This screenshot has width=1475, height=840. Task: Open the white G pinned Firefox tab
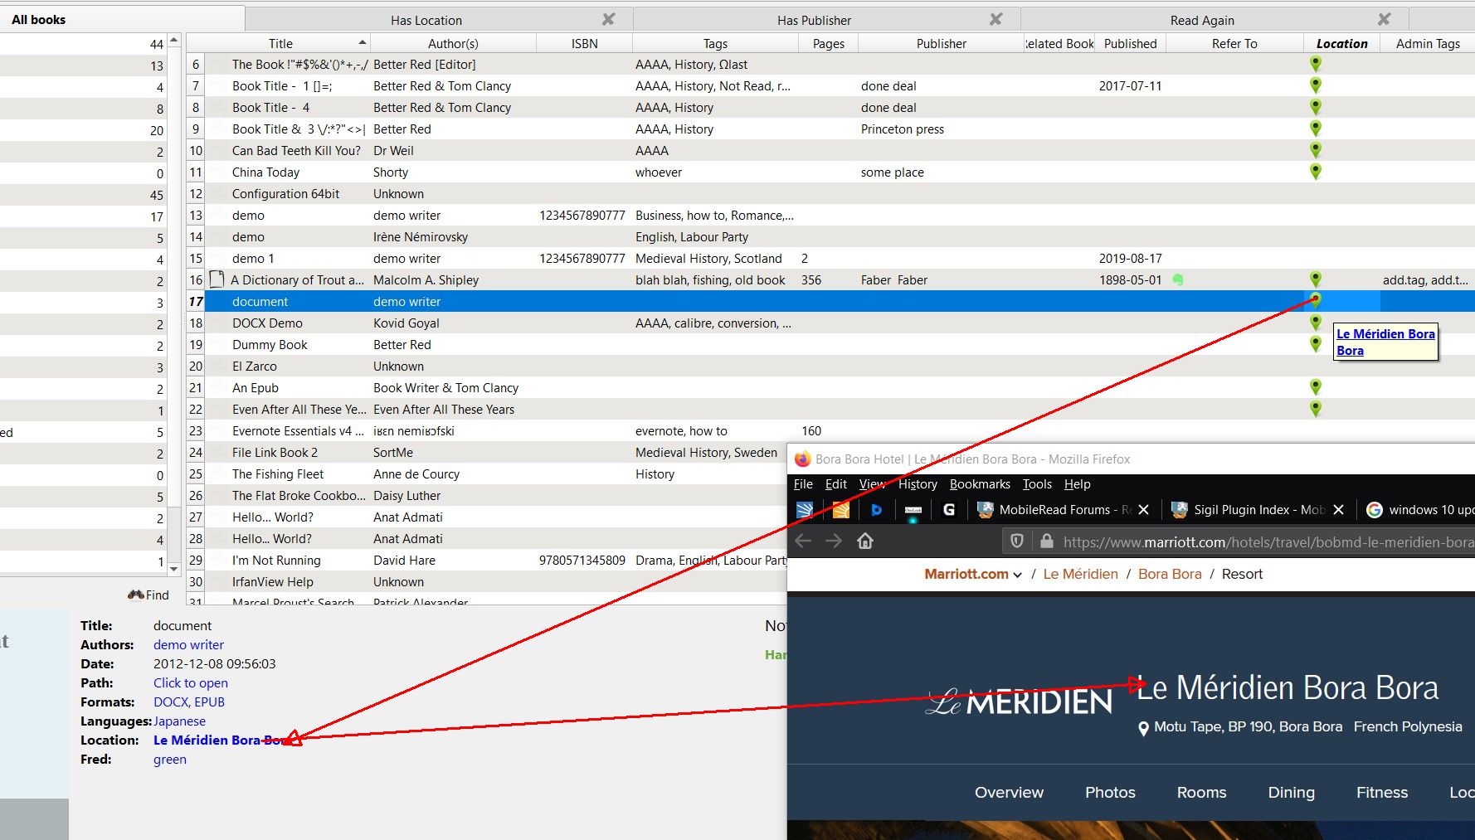click(x=949, y=510)
